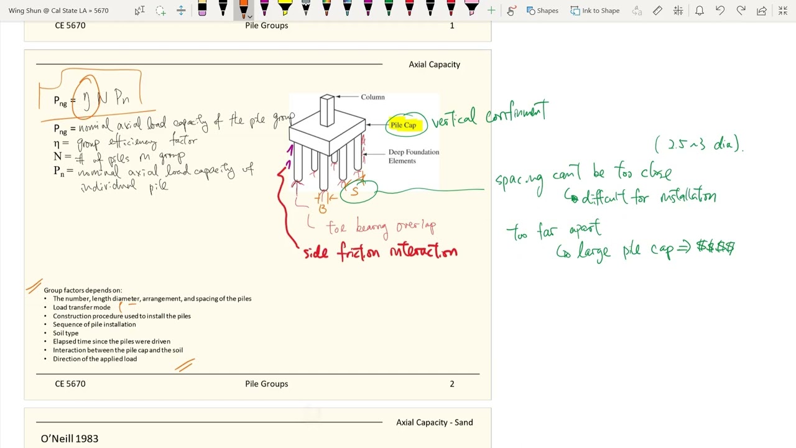Add a new pen with plus button
Image resolution: width=796 pixels, height=448 pixels.
[491, 11]
